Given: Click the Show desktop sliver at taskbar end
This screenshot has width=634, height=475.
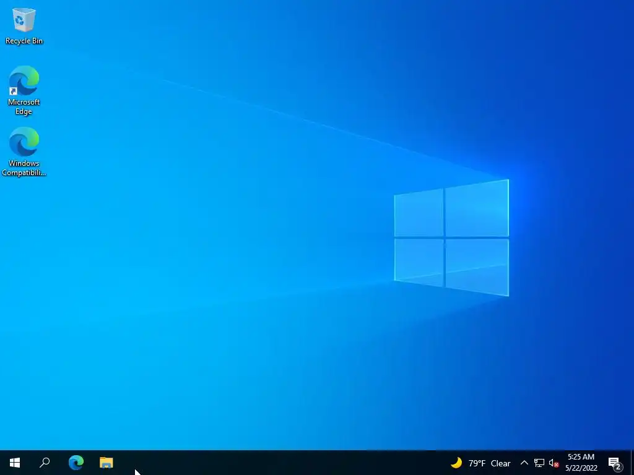Looking at the screenshot, I should 632,463.
